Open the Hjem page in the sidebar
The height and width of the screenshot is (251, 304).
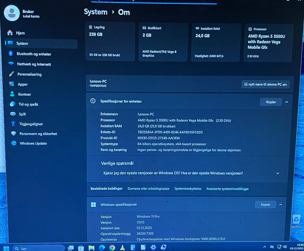point(16,33)
